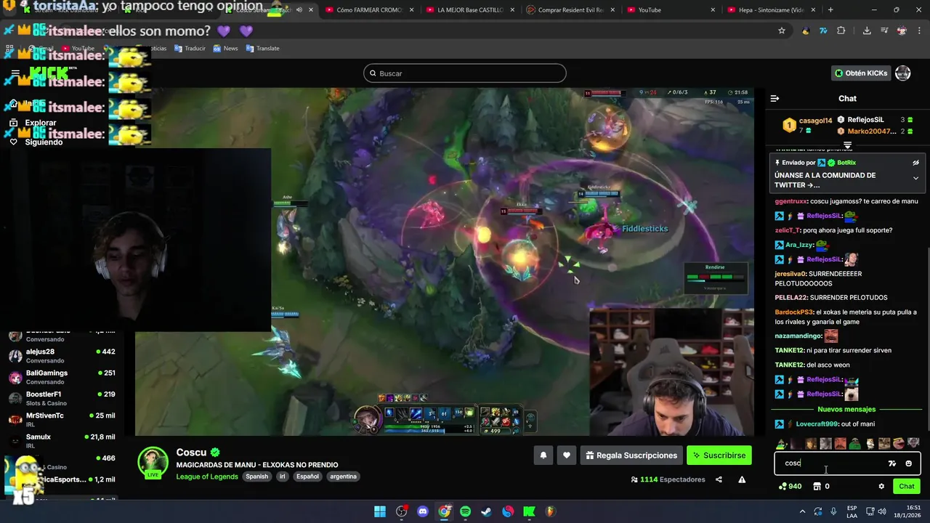The image size is (930, 523).
Task: Open Traducir bookmark
Action: tap(189, 48)
